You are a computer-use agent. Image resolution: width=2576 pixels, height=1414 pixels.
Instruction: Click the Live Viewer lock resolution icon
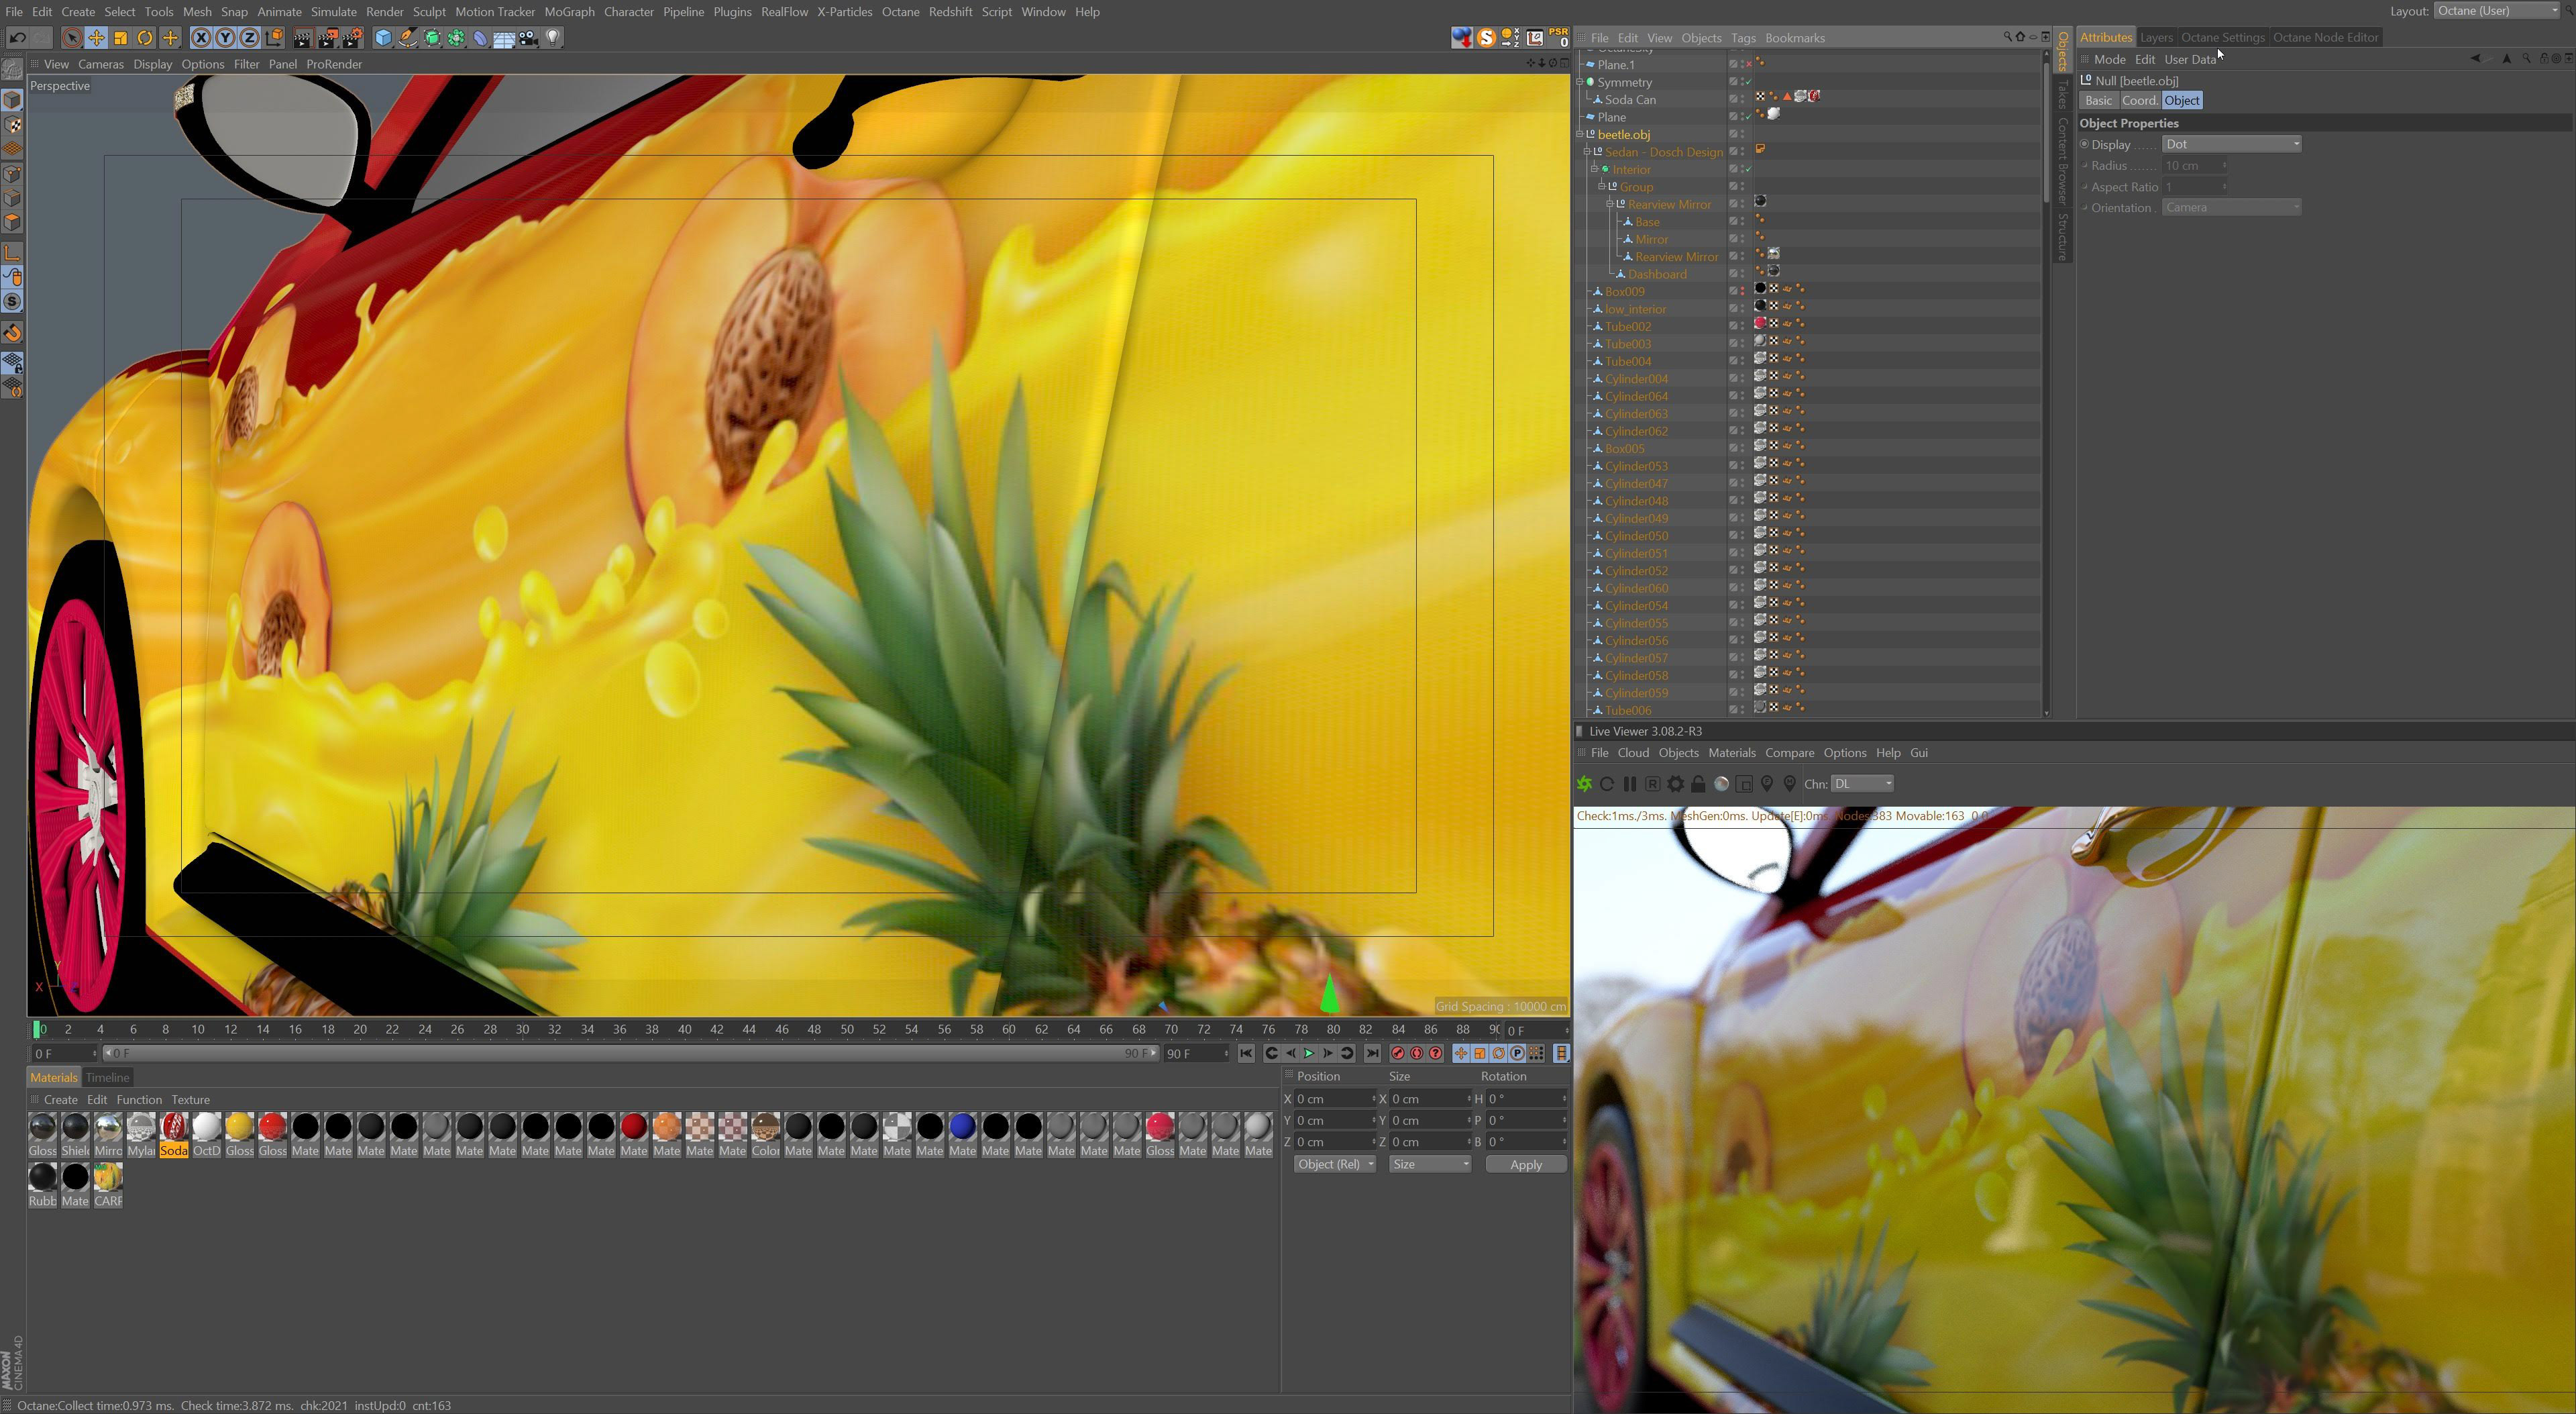click(1698, 785)
